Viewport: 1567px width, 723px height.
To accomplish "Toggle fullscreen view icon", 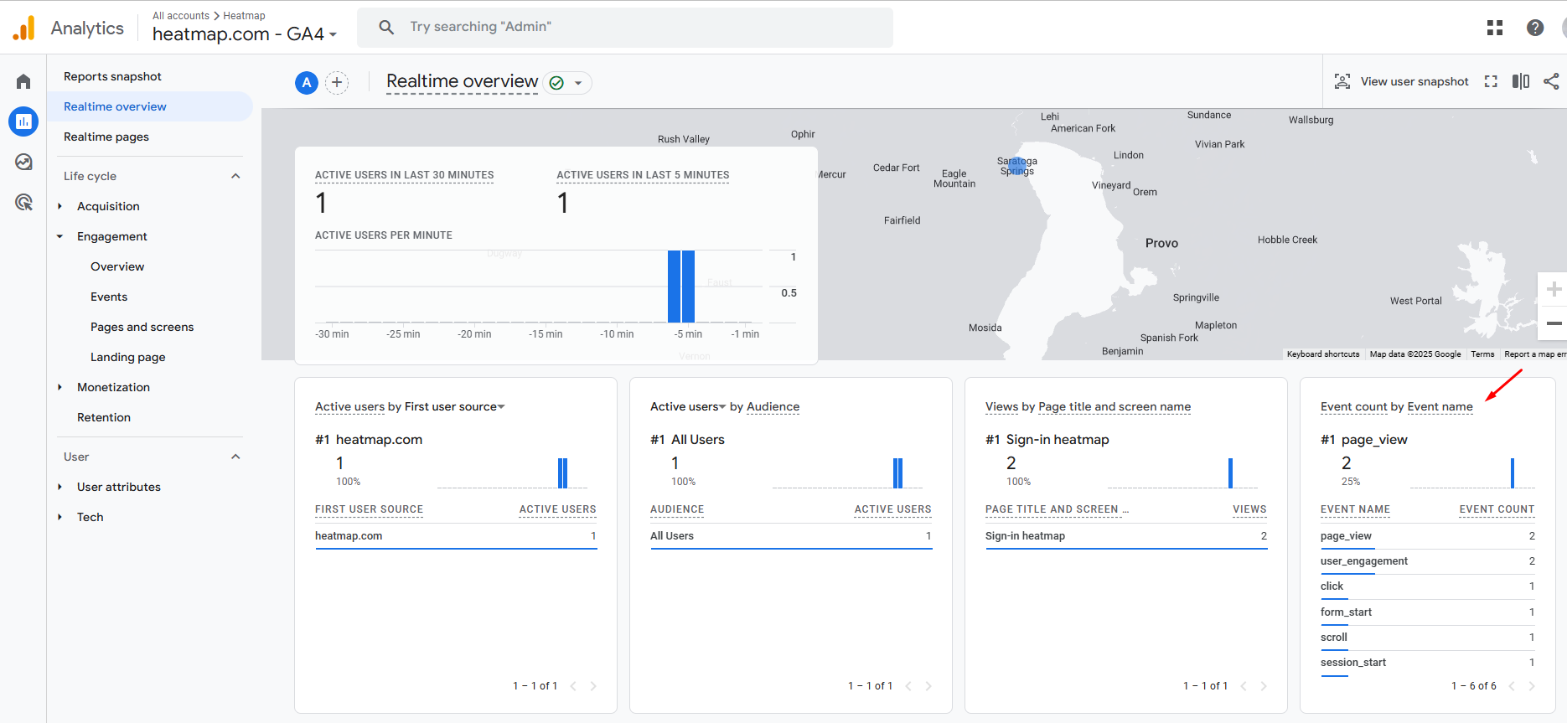I will click(1491, 81).
